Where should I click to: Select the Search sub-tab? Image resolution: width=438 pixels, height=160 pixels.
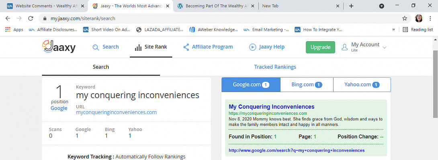(x=101, y=67)
